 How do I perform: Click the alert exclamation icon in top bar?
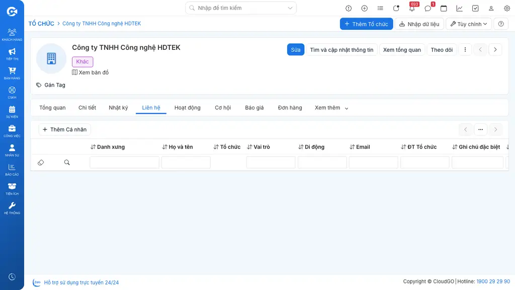click(x=349, y=8)
